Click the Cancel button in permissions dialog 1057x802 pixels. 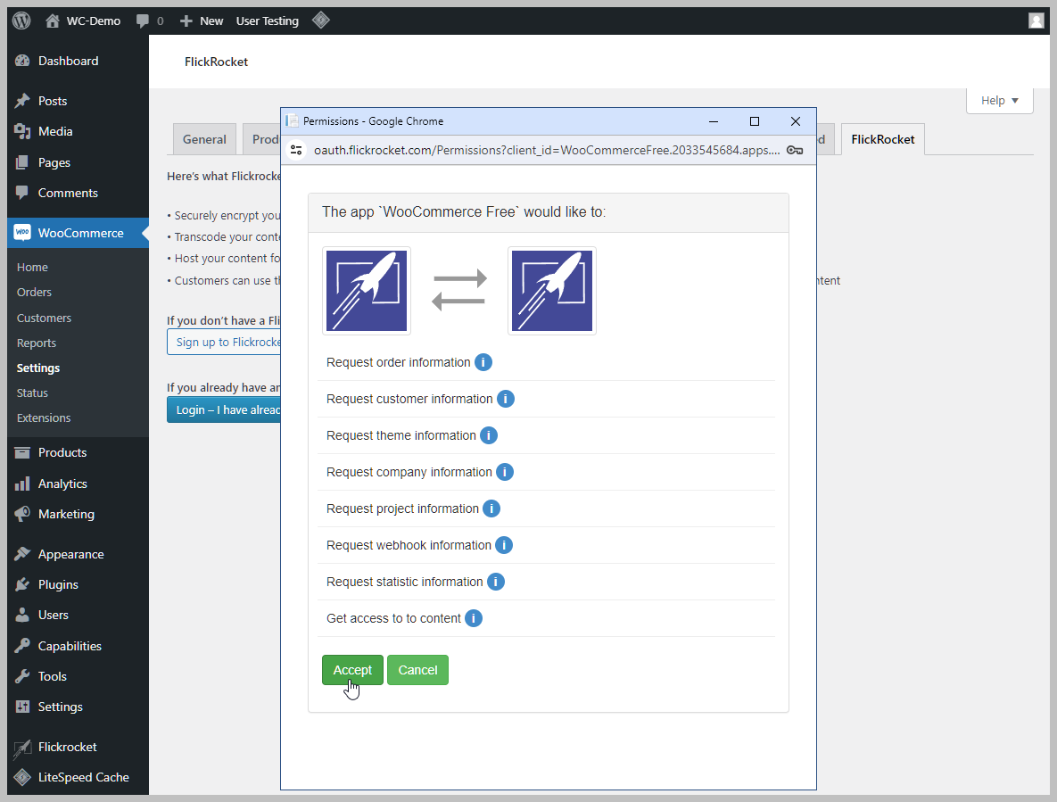pyautogui.click(x=417, y=670)
